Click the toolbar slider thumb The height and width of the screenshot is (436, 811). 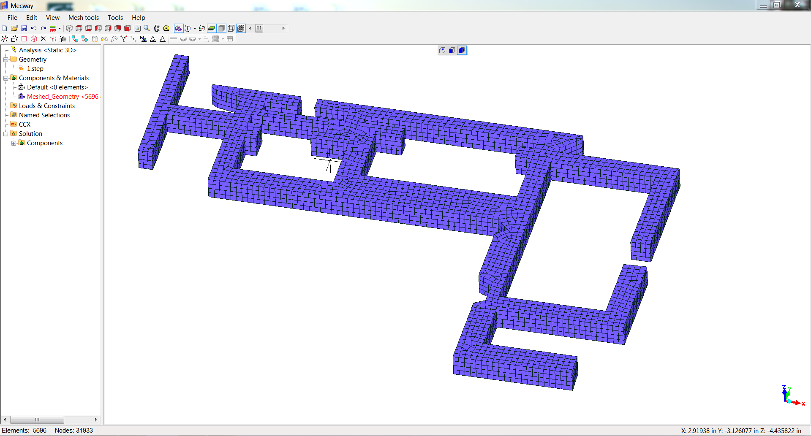click(x=259, y=28)
